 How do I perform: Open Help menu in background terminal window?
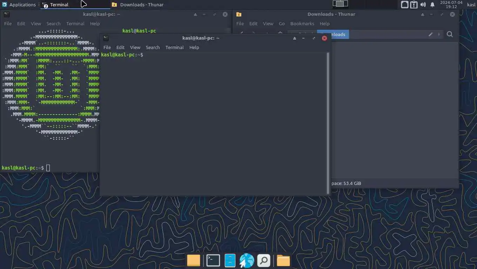(95, 23)
